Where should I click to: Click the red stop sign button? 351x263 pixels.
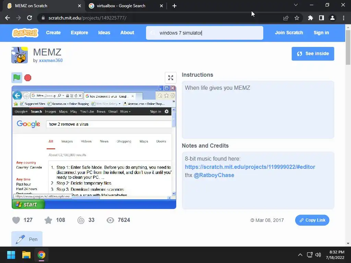click(28, 78)
